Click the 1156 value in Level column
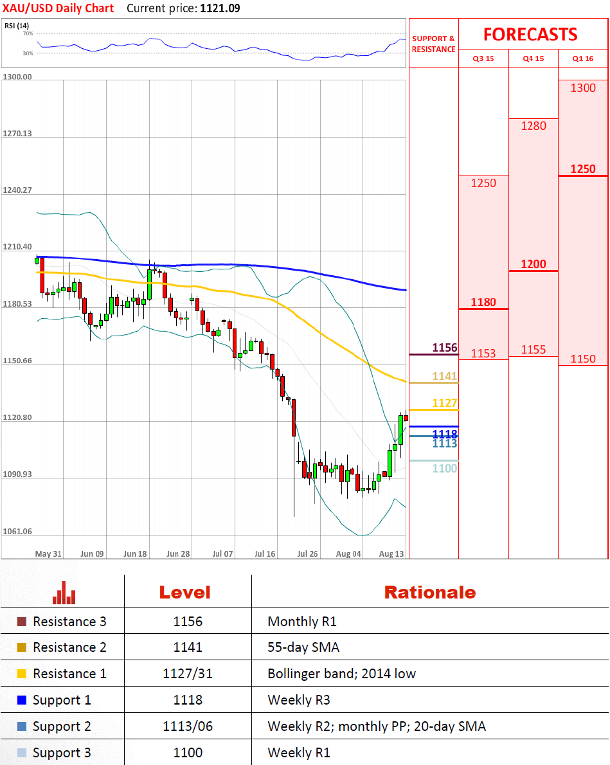This screenshot has width=610, height=765. (x=188, y=622)
